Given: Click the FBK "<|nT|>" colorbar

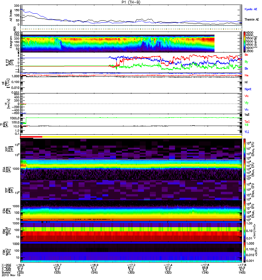Looking at the screenshot, I should [x=245, y=252].
